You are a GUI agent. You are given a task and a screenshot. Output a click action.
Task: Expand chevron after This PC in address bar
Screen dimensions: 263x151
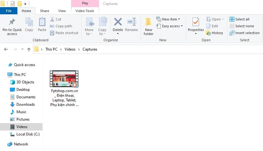click(61, 49)
